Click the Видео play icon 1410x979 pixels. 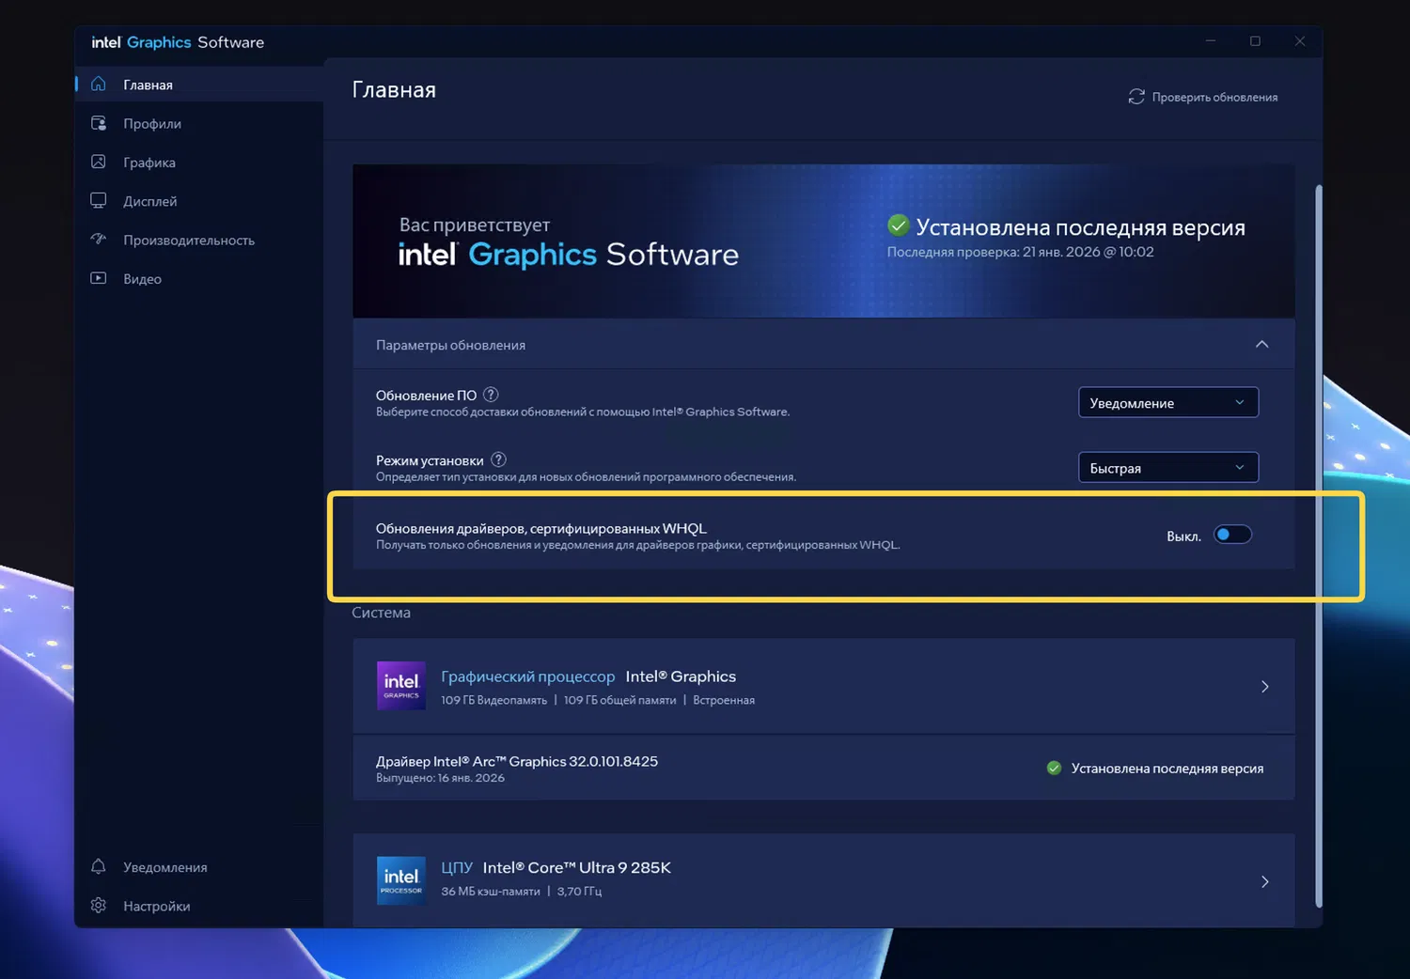pyautogui.click(x=99, y=278)
